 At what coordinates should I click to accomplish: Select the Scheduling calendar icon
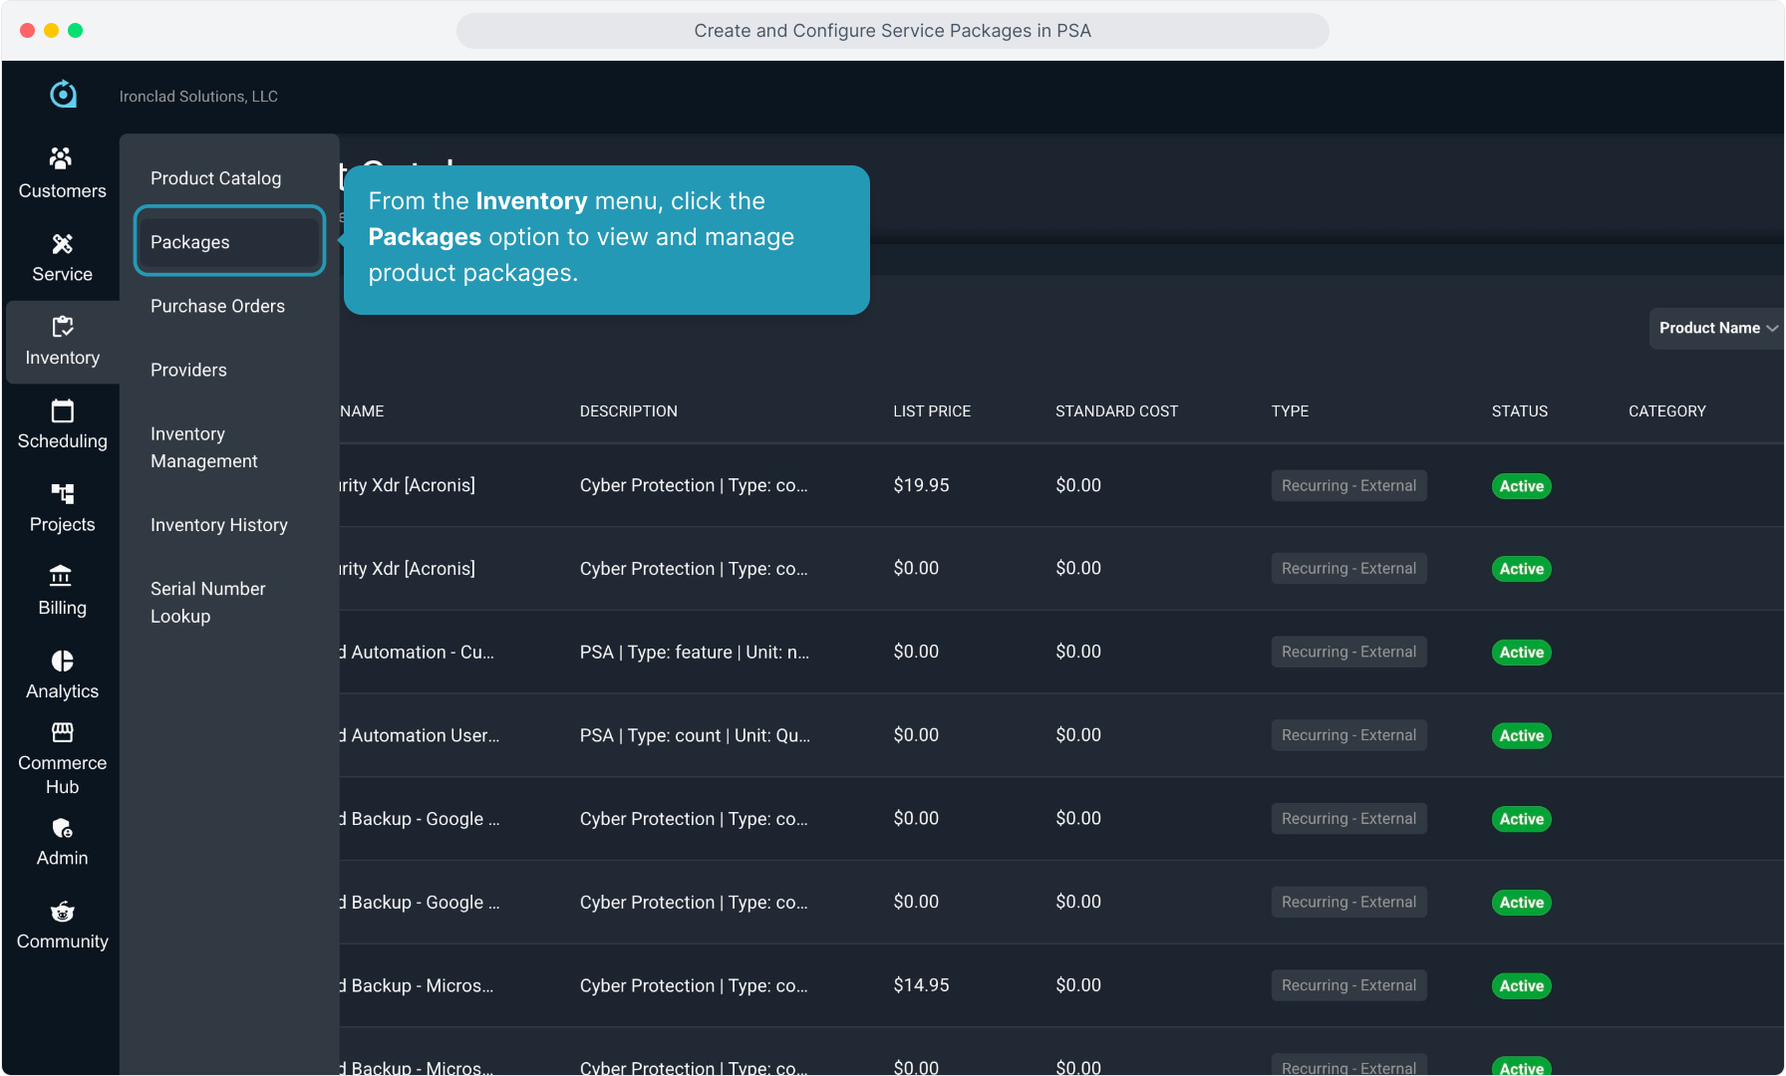[62, 410]
